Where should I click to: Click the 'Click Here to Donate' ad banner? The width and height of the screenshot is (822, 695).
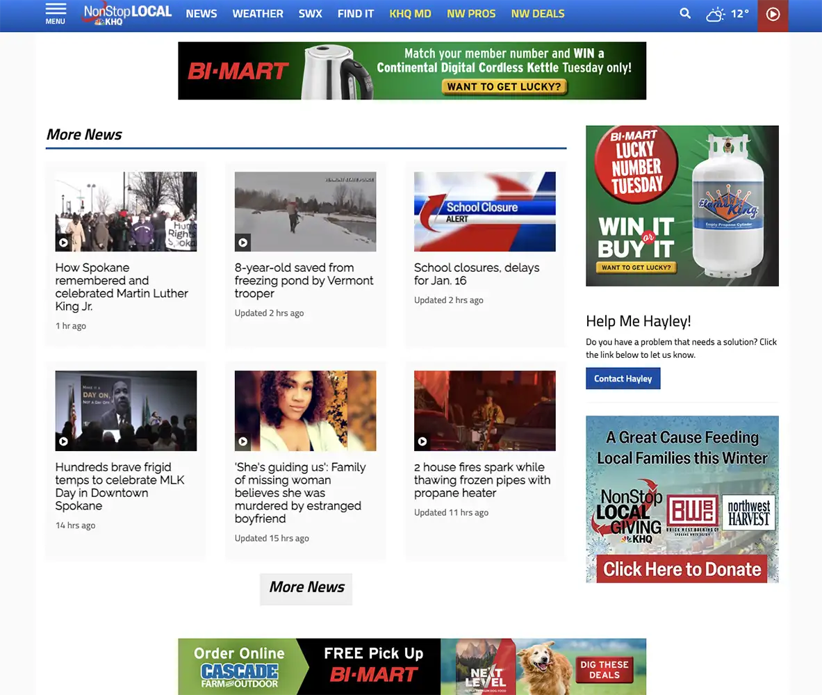click(x=682, y=499)
